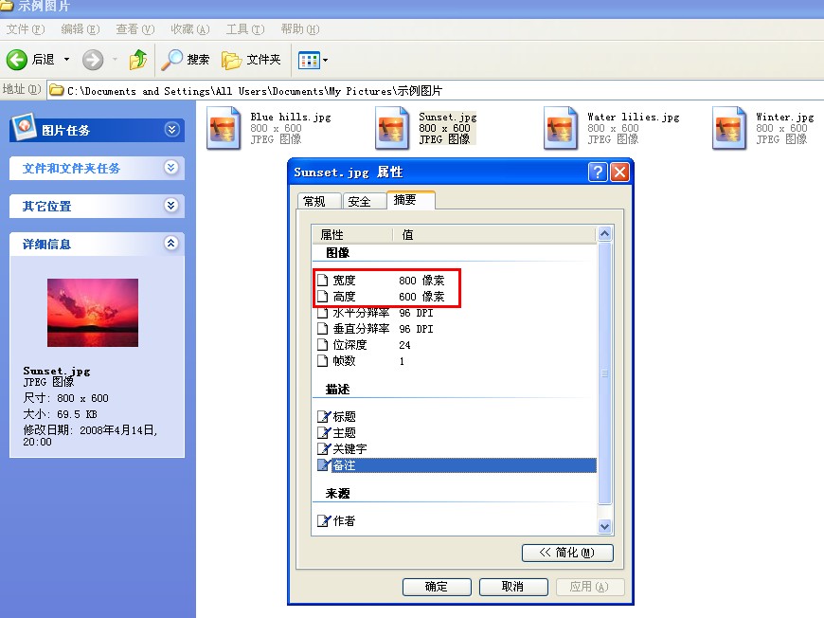Click the Sunset preview thumbnail in details
824x618 pixels.
pyautogui.click(x=93, y=313)
